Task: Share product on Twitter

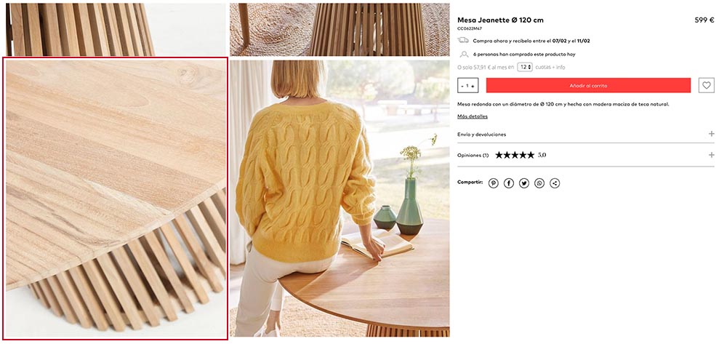Action: point(524,183)
